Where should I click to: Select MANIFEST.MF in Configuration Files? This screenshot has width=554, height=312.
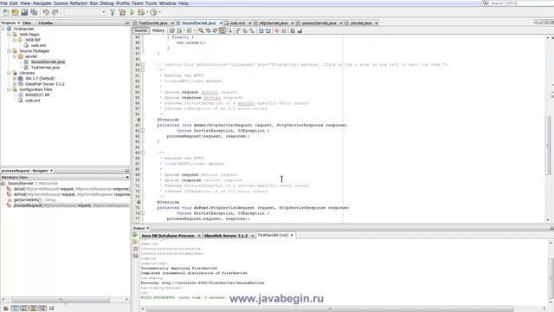37,94
